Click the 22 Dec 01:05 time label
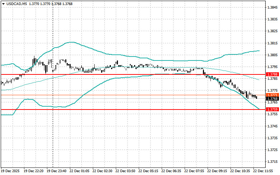Image resolution: width=280 pixels, height=175 pixels. [x=80, y=171]
